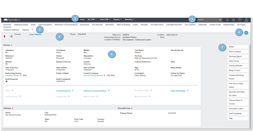
Task: Expand the Person section arrow
Action: pyautogui.click(x=11, y=45)
